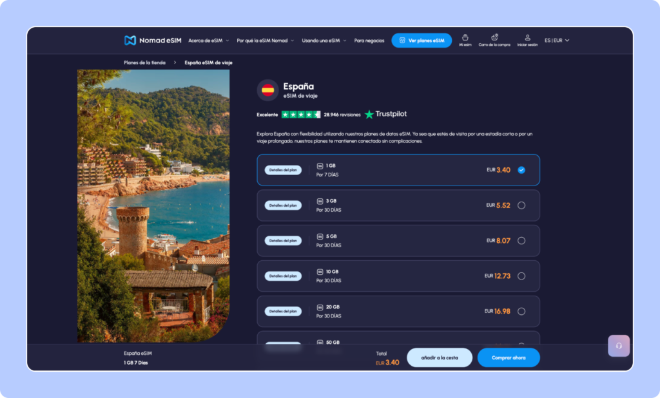Viewport: 660px width, 398px height.
Task: Click the Spain flag icon
Action: coord(267,90)
